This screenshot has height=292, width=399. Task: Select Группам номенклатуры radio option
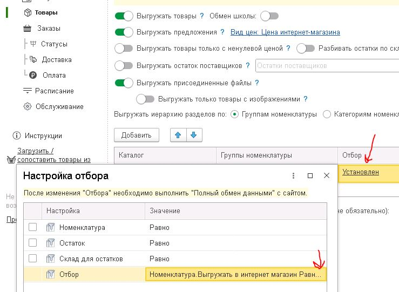pyautogui.click(x=234, y=114)
